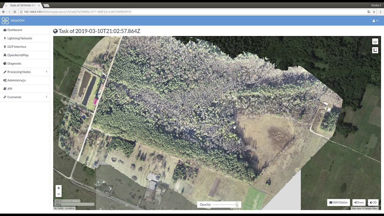The width and height of the screenshot is (384, 216).
Task: Open the user account dropdown
Action: pos(375,21)
